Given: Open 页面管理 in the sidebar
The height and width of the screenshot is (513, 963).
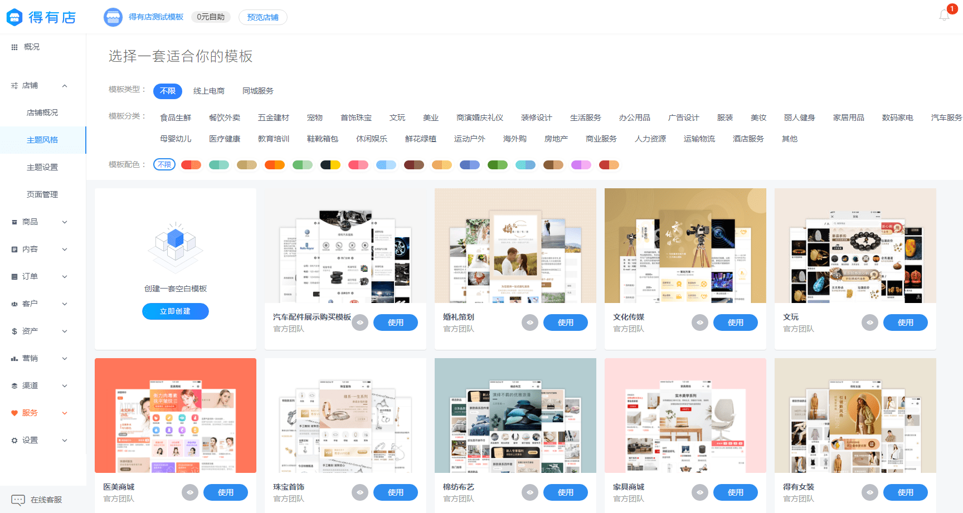Looking at the screenshot, I should [x=42, y=194].
